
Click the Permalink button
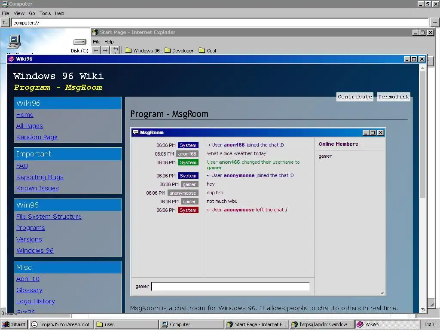[x=394, y=97]
